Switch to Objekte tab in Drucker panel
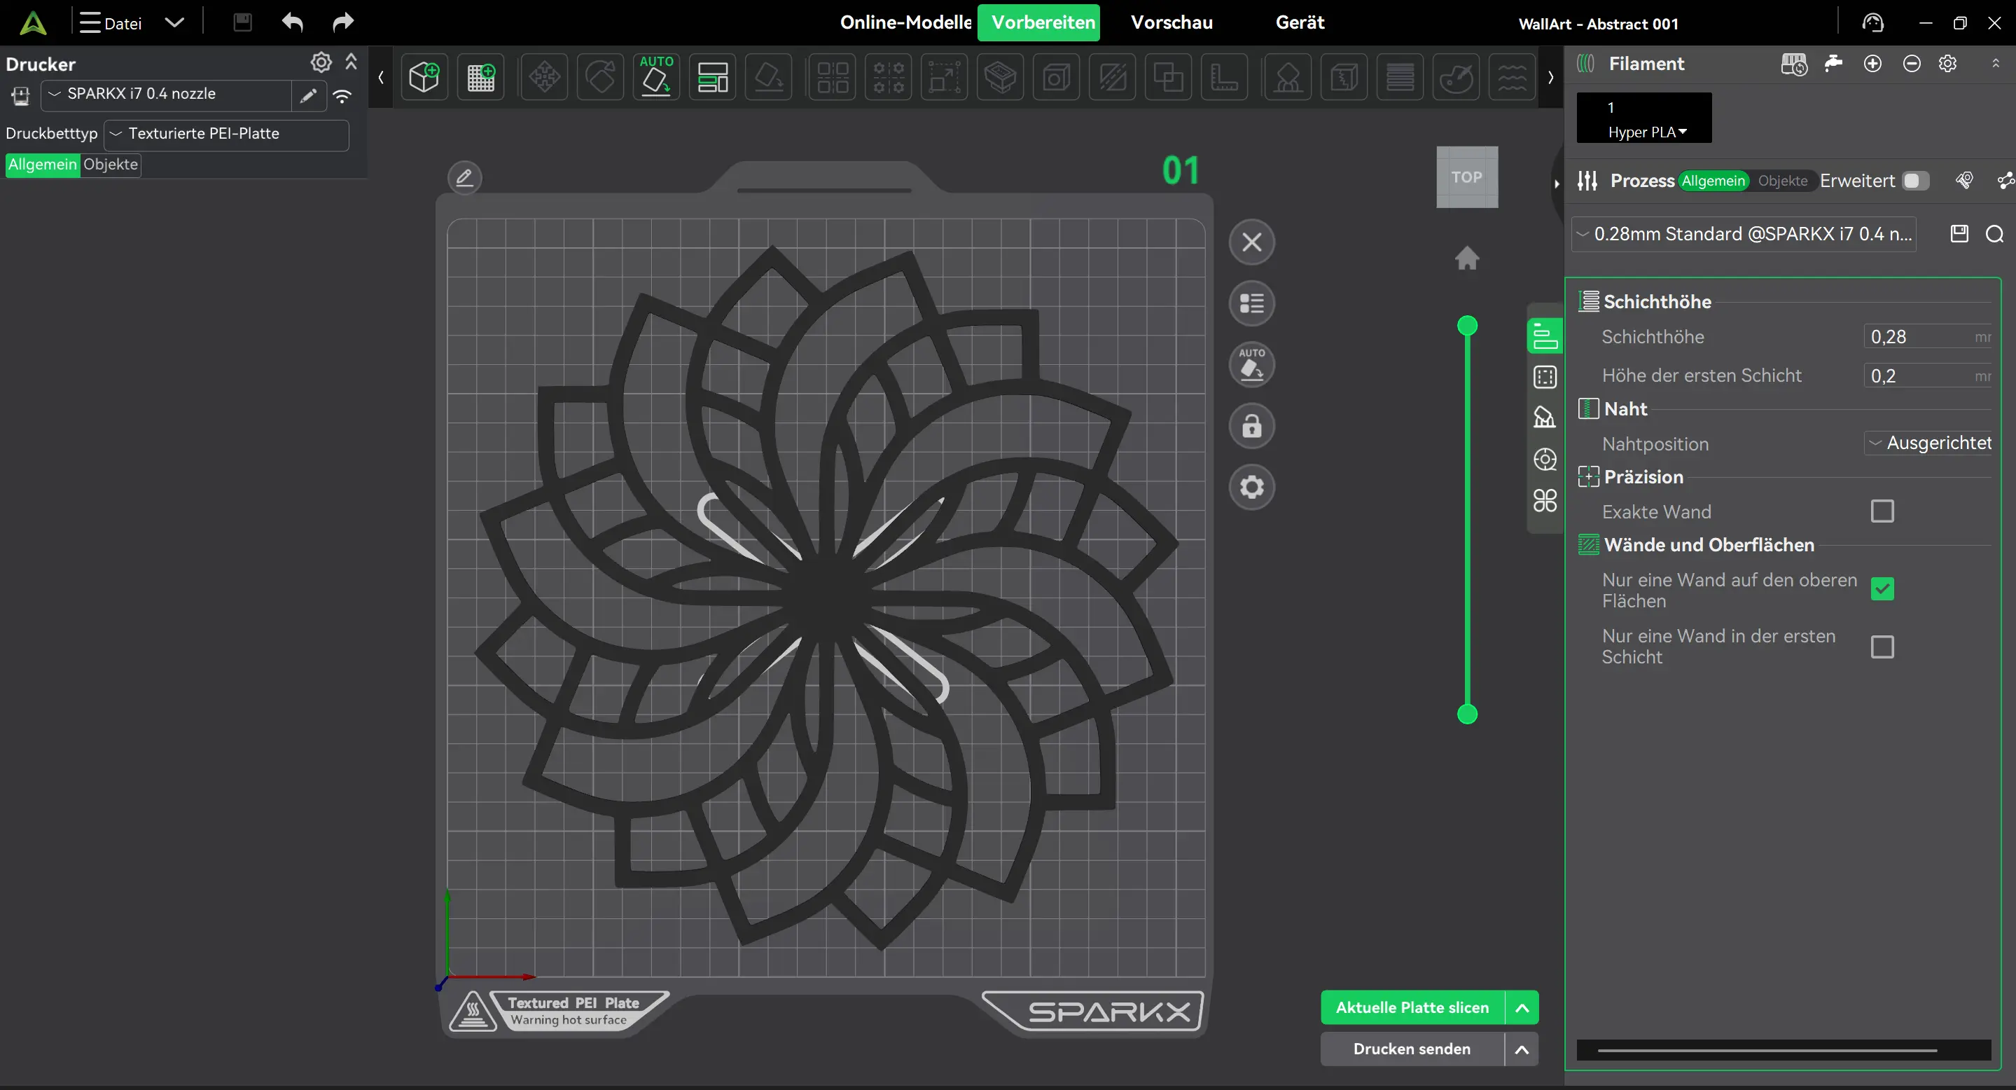2016x1090 pixels. tap(111, 165)
